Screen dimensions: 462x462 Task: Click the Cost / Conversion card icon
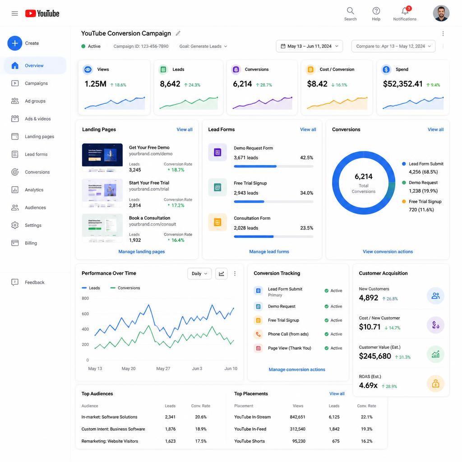(x=310, y=69)
